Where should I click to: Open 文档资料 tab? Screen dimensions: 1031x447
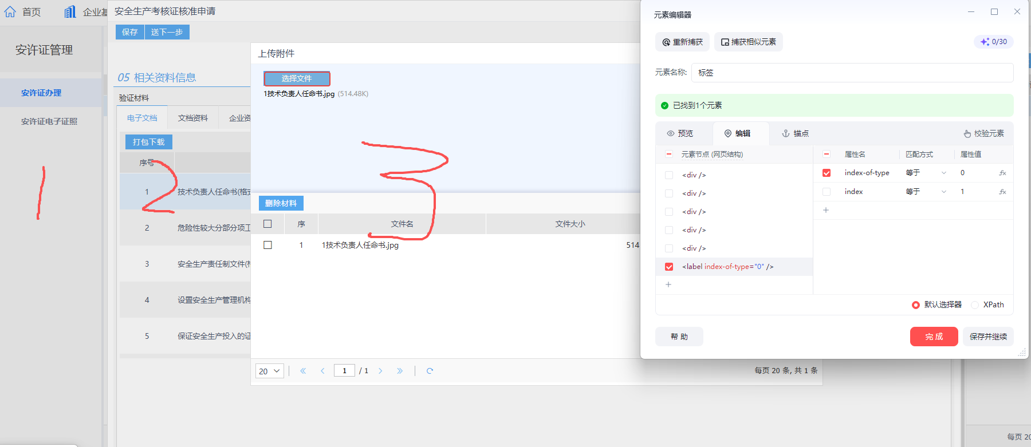point(192,118)
